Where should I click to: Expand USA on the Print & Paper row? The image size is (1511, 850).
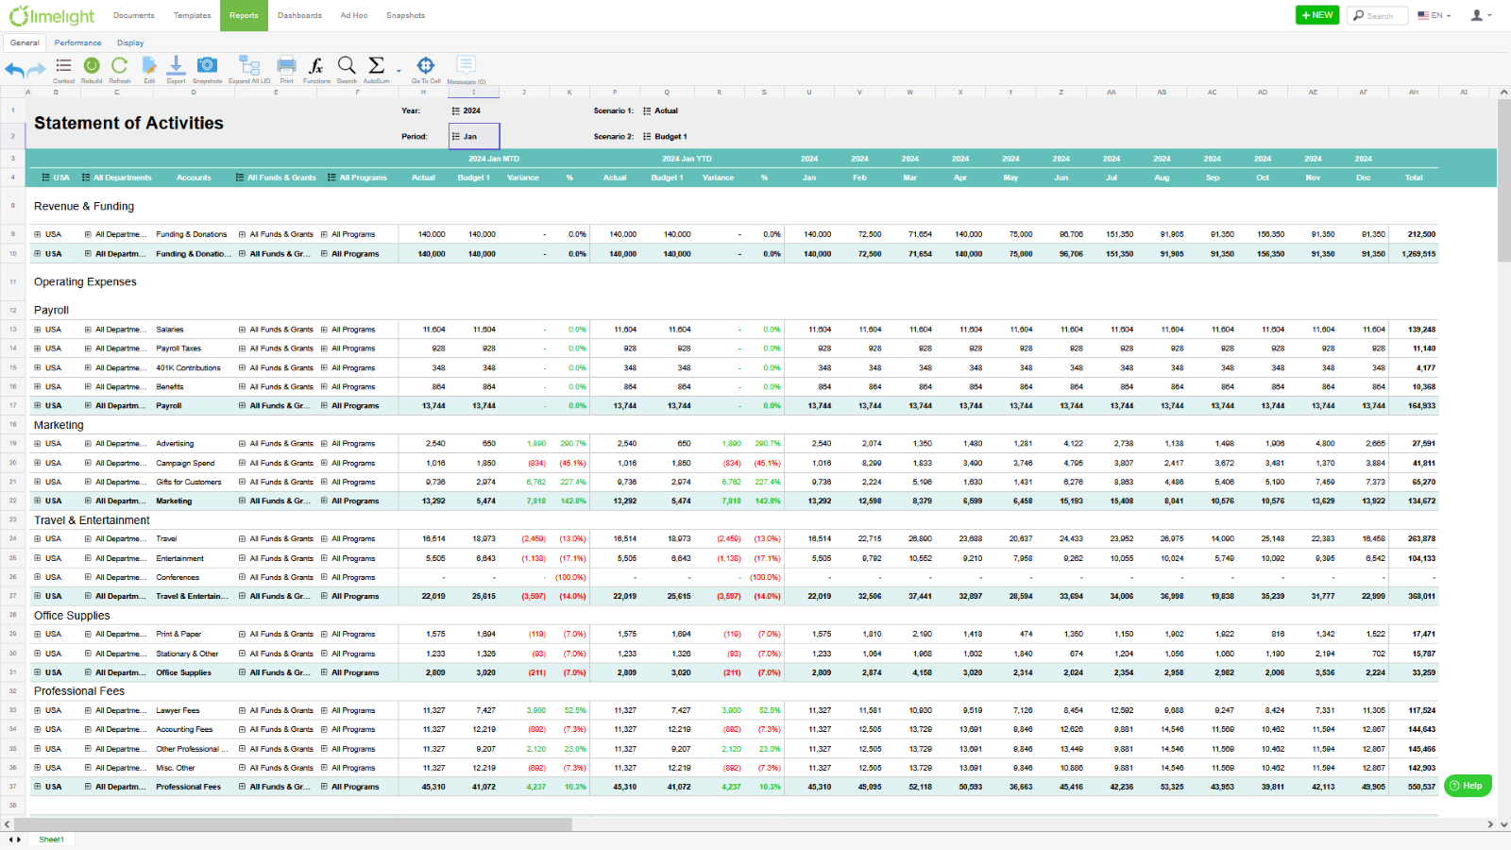[x=38, y=634]
